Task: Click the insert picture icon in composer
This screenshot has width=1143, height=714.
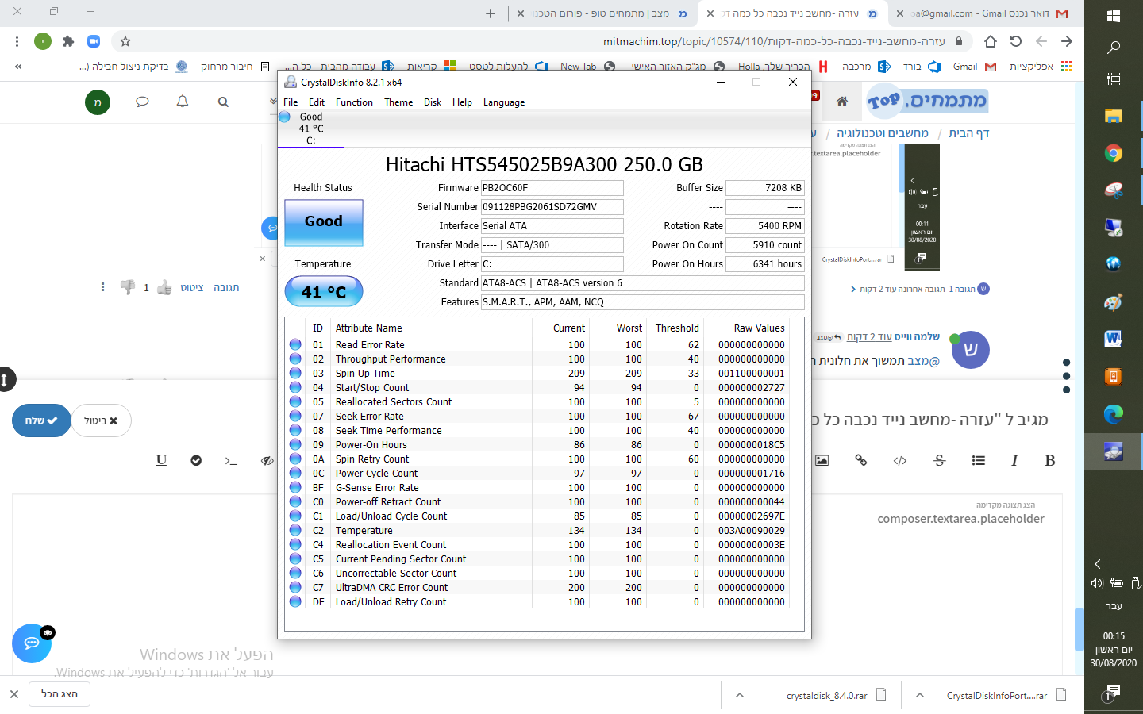Action: pos(822,460)
